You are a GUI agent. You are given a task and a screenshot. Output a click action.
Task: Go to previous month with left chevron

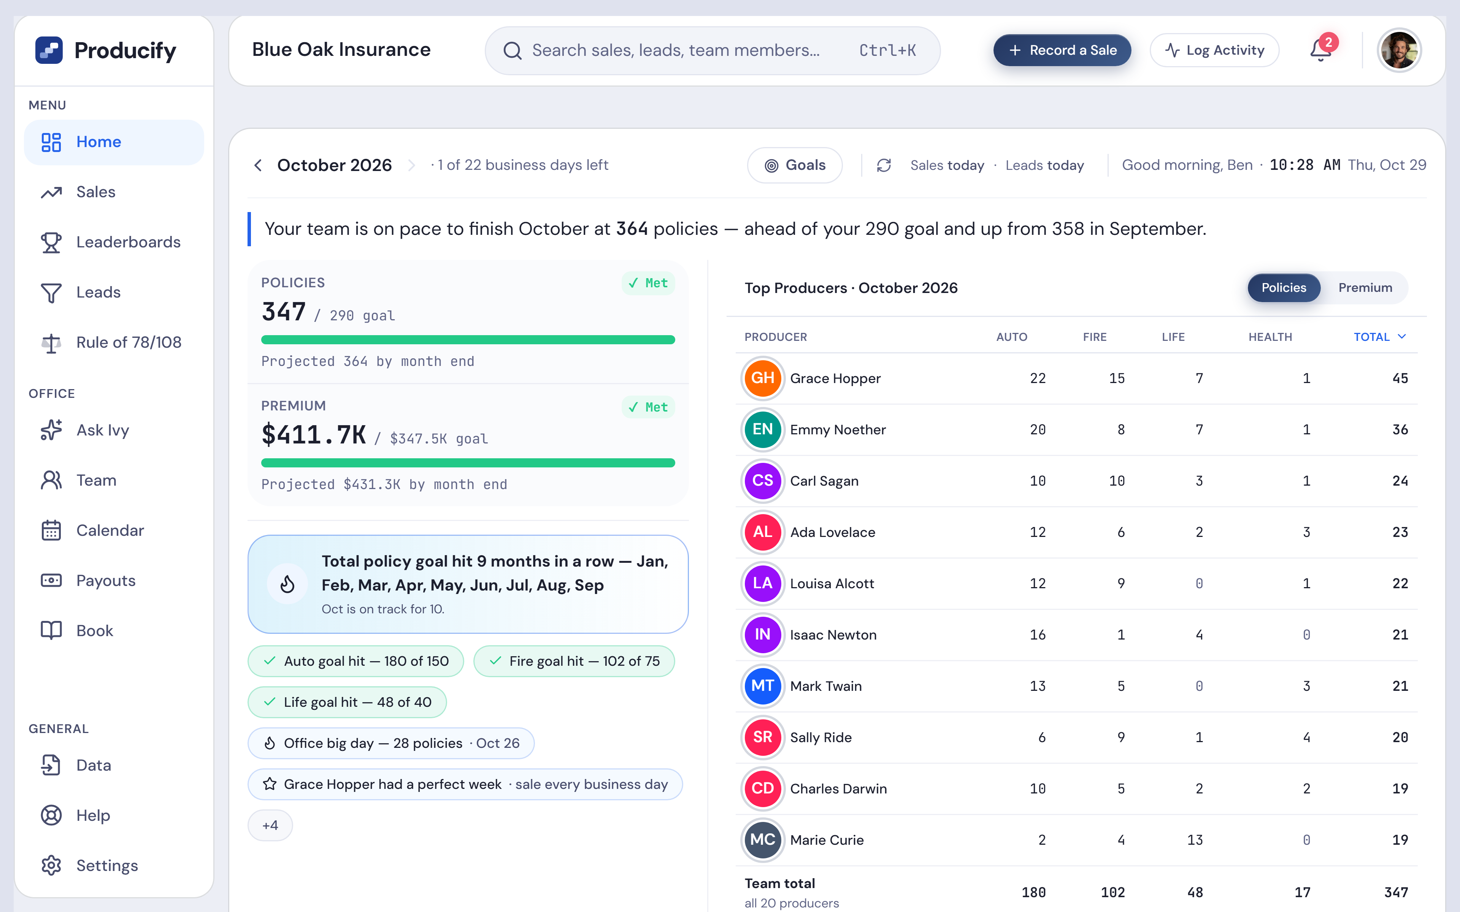[258, 165]
